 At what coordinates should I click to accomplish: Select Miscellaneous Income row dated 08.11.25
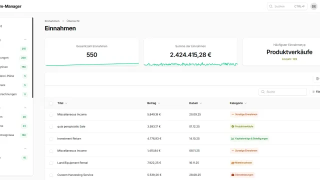pos(51,150)
